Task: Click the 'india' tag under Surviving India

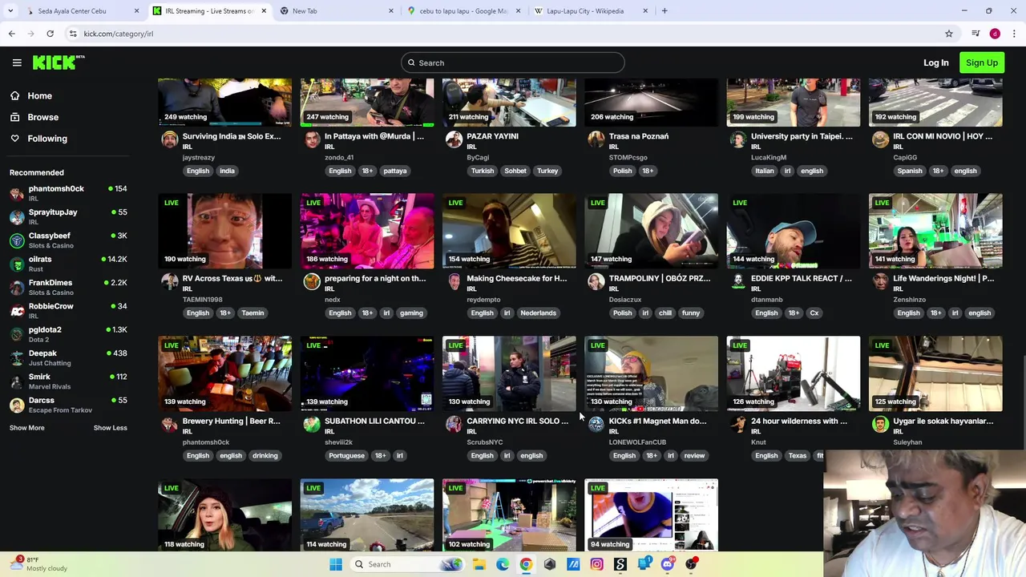Action: click(x=227, y=171)
